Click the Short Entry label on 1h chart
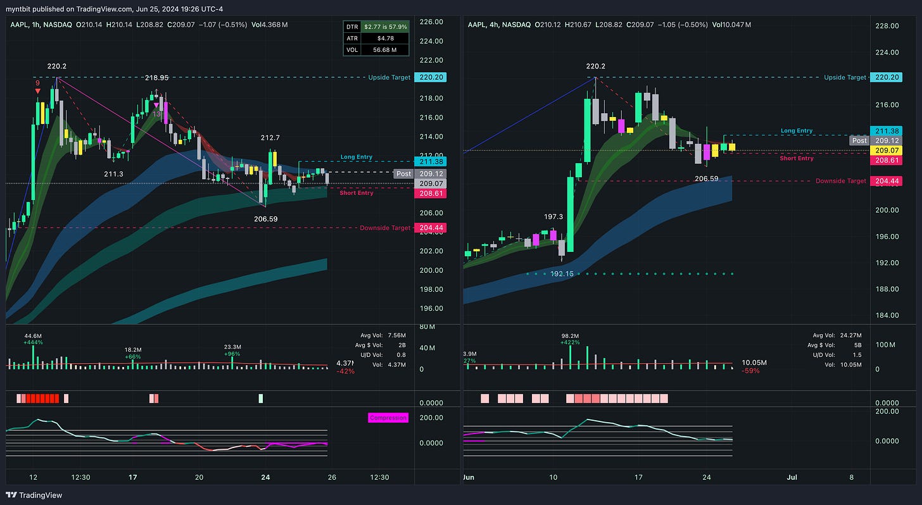 click(357, 193)
